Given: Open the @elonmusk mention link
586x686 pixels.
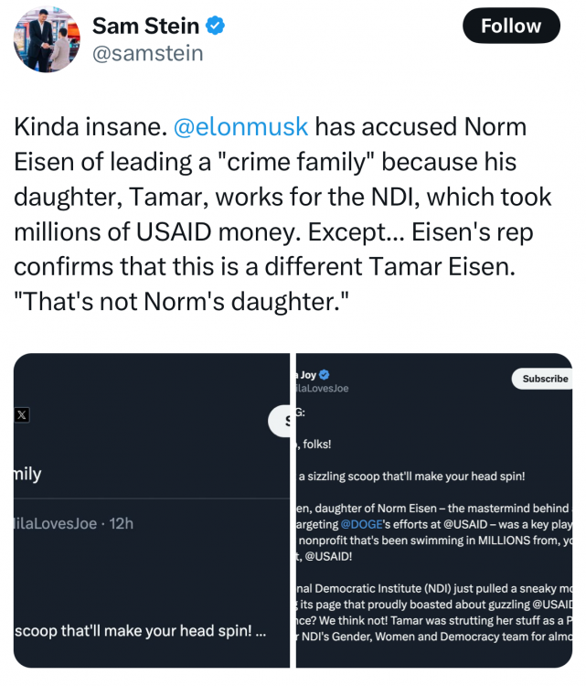Looking at the screenshot, I should (240, 127).
